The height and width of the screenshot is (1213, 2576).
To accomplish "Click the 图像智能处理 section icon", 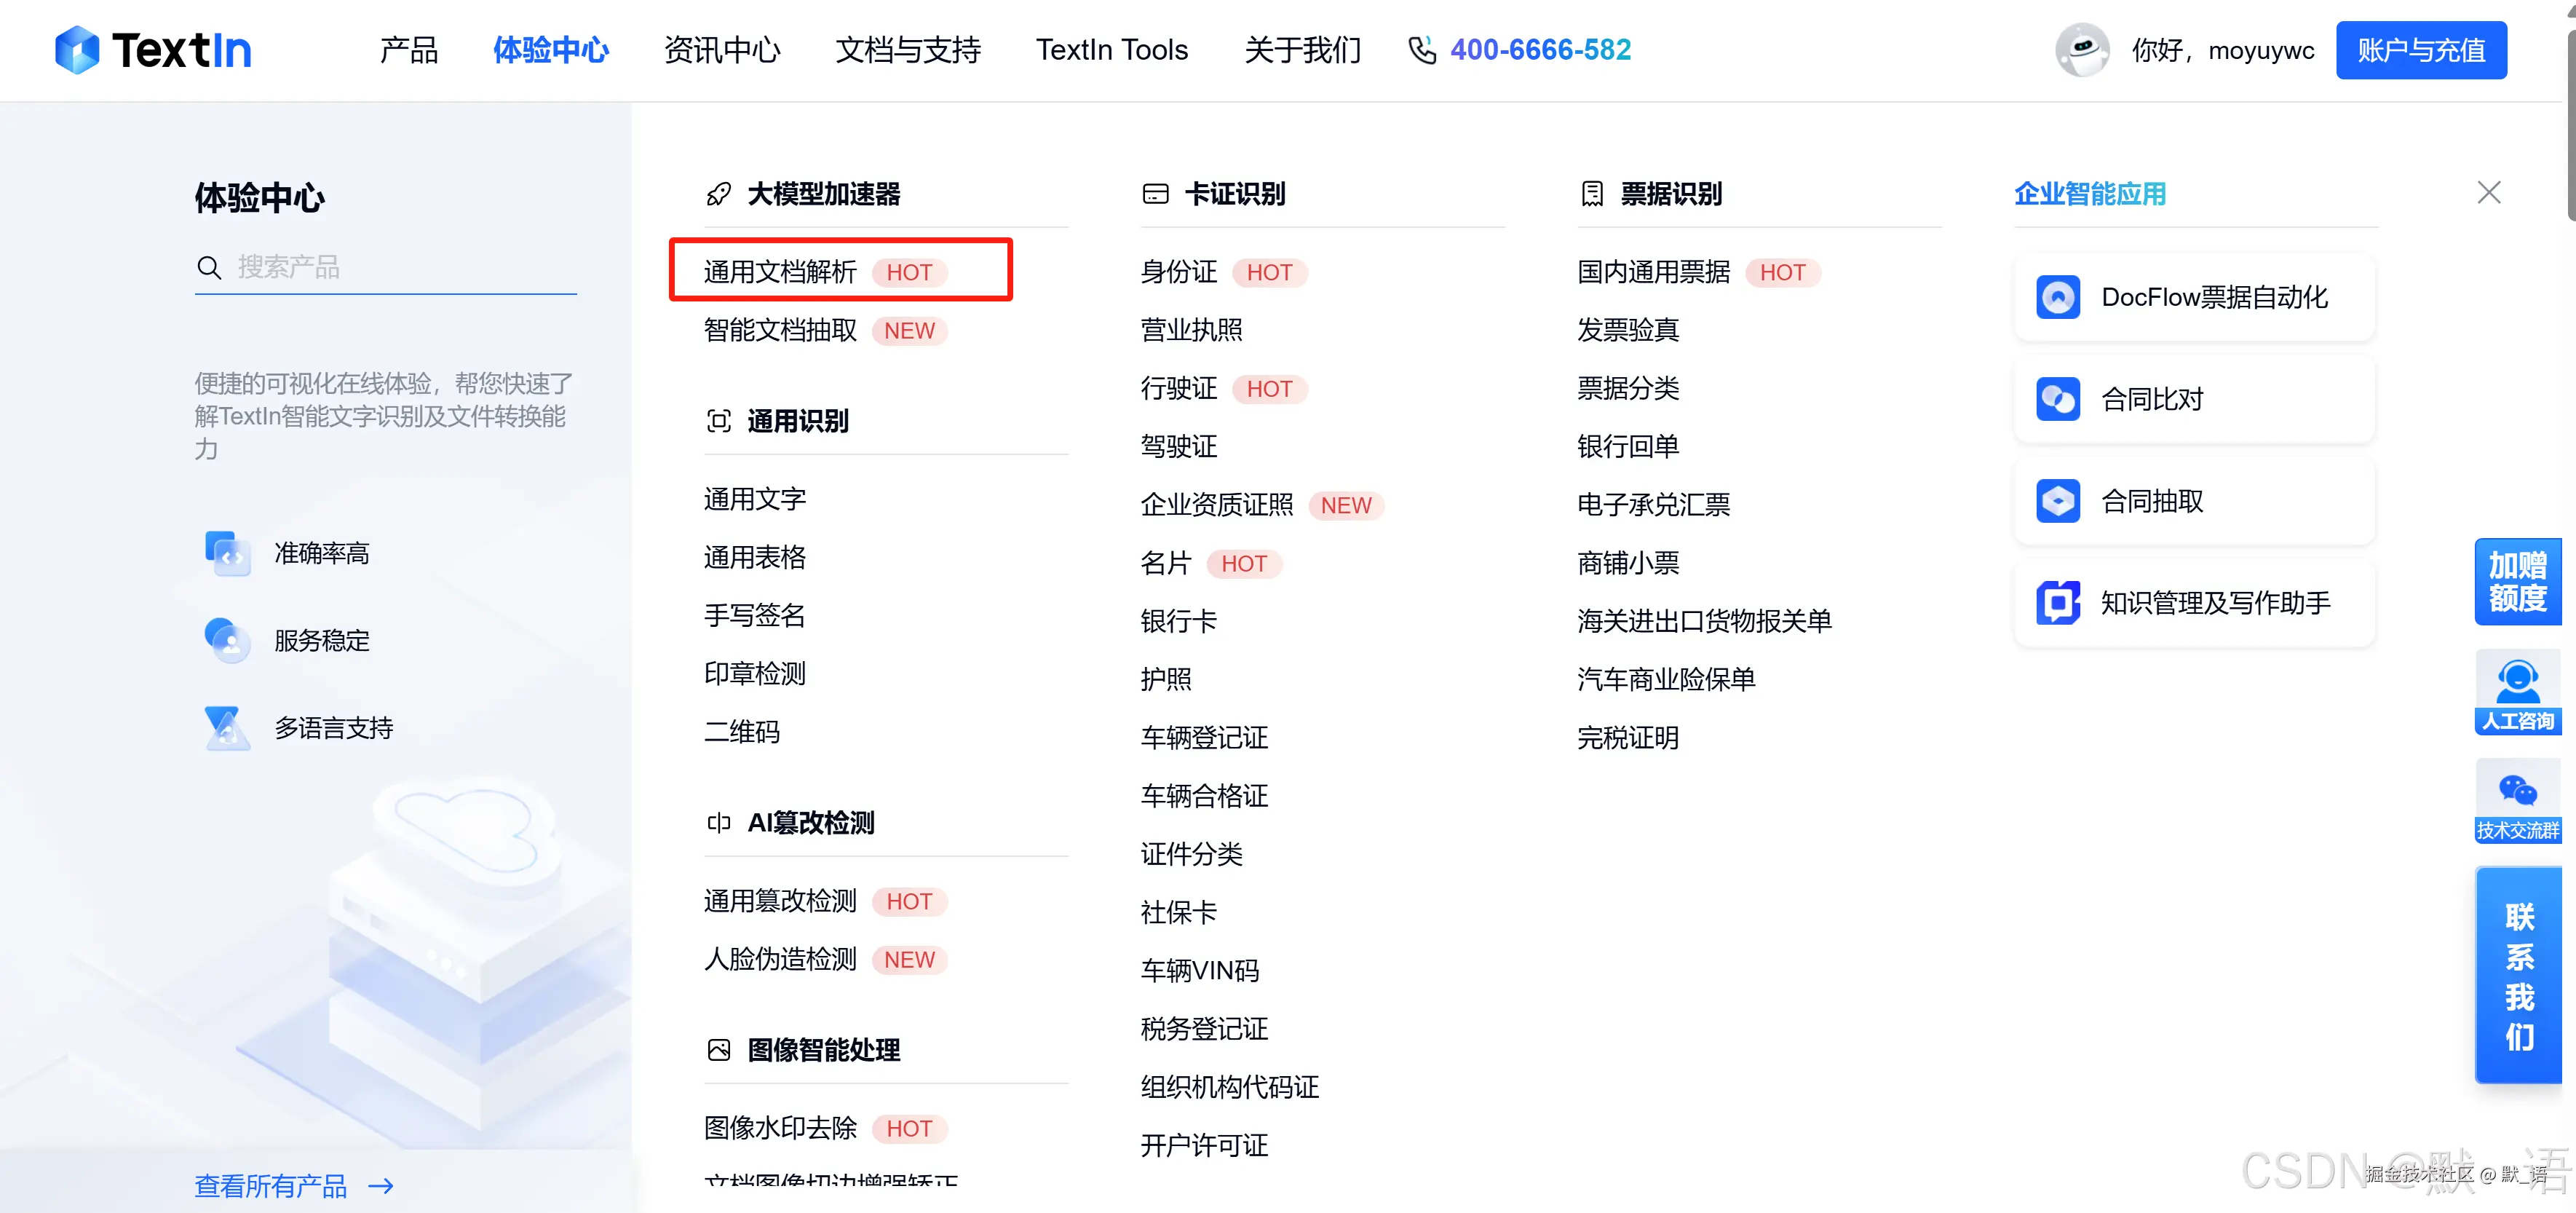I will click(718, 1050).
